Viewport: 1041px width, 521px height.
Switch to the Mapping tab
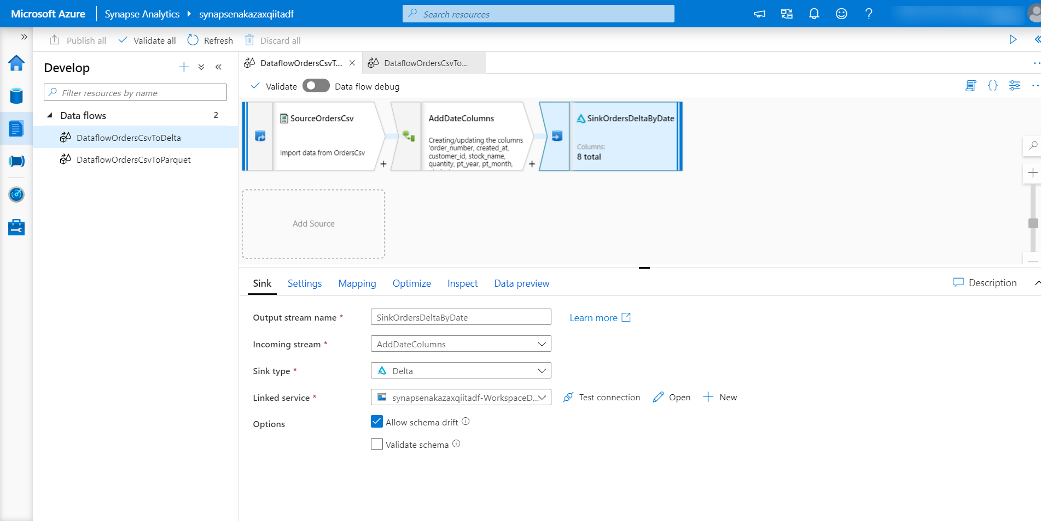click(357, 283)
